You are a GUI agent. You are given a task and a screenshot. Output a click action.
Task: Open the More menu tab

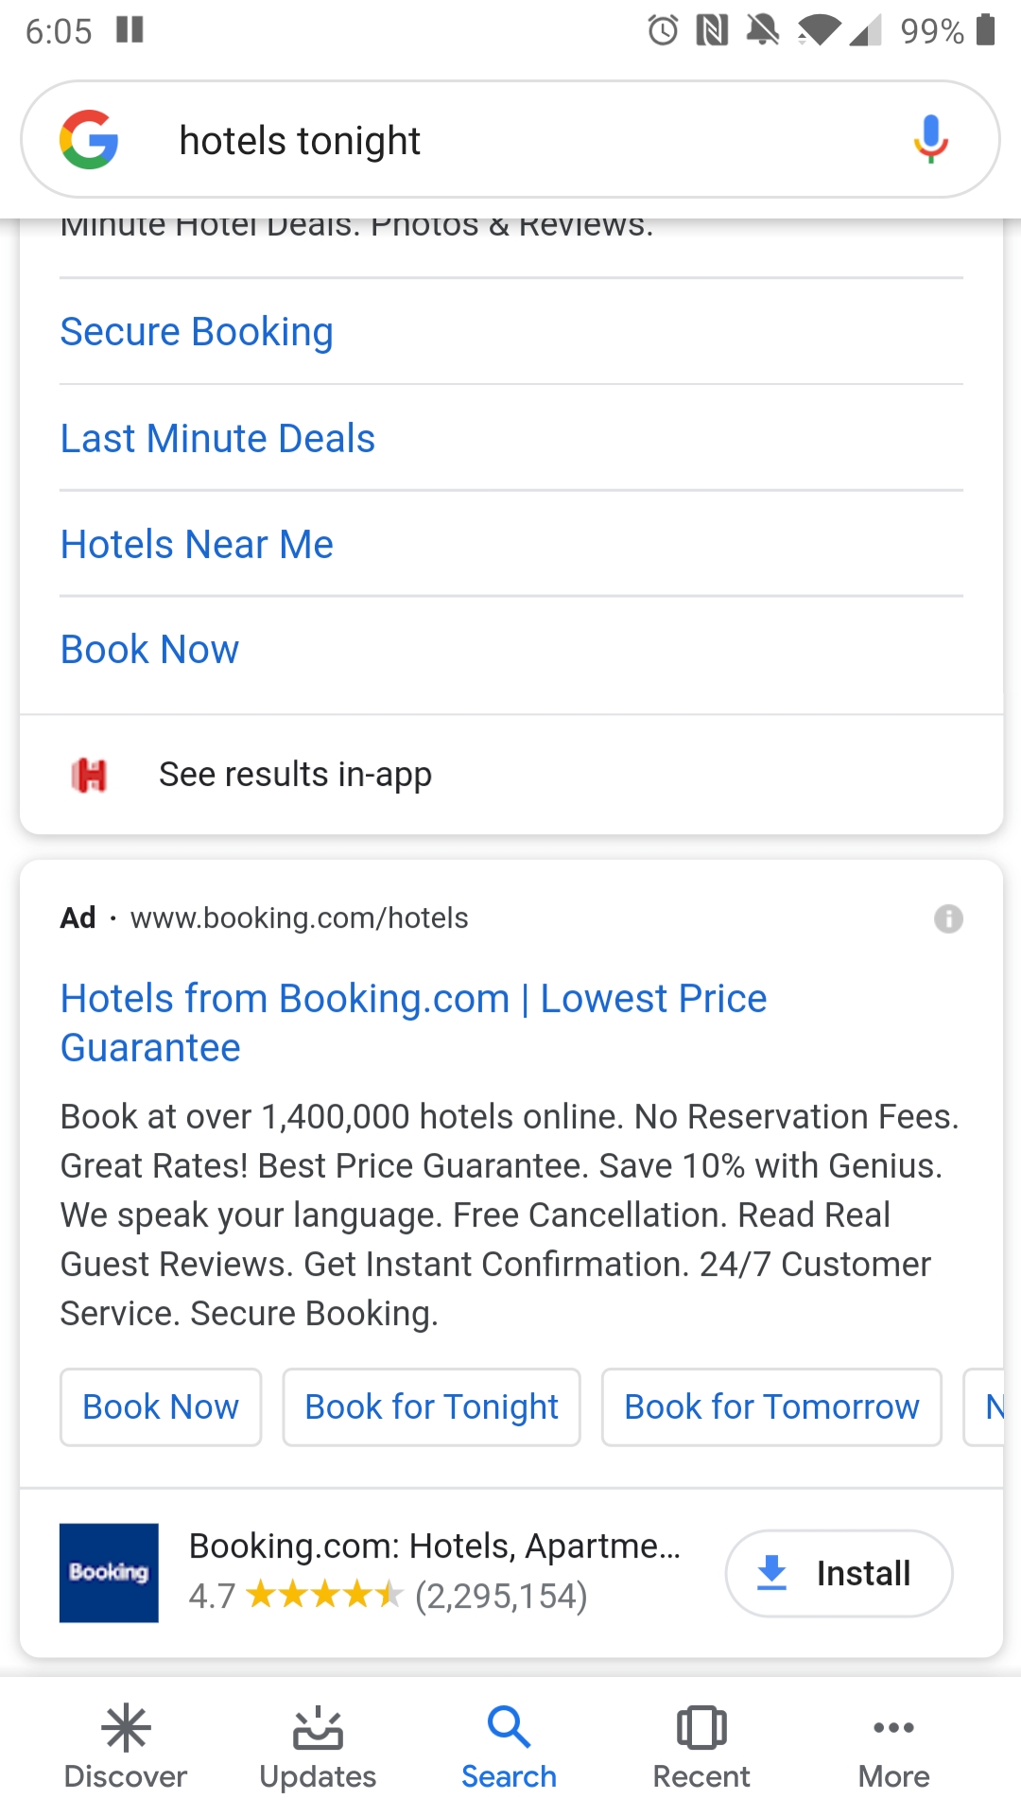click(893, 1748)
